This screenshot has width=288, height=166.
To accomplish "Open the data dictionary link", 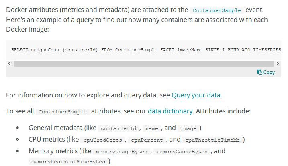I will pyautogui.click(x=170, y=111).
